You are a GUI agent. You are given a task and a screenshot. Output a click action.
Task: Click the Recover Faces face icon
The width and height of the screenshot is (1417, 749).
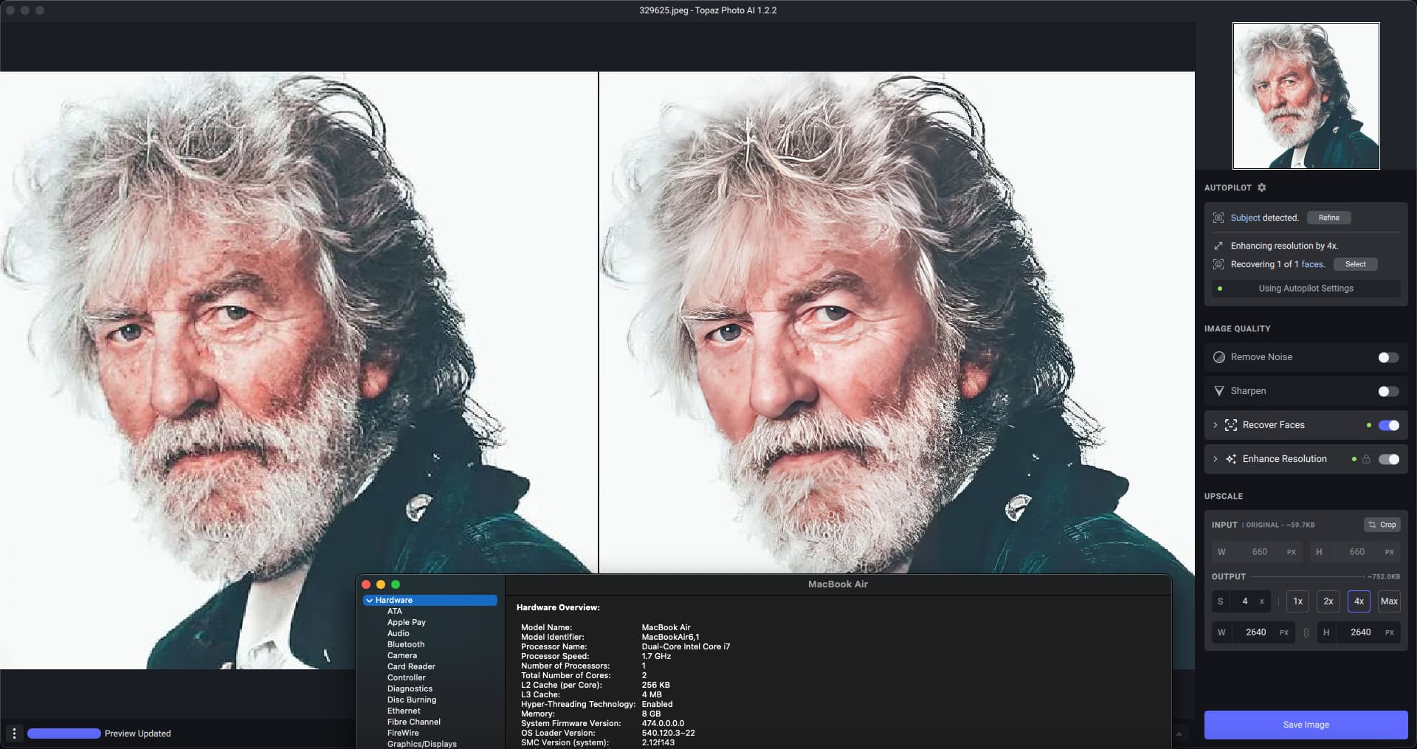[x=1230, y=425]
